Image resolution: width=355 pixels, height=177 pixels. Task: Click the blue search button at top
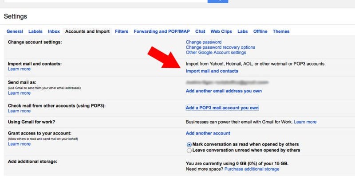218,1
